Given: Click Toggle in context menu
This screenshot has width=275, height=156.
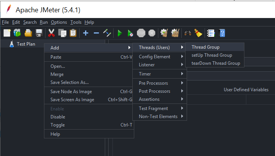Looking at the screenshot, I should point(89,125).
